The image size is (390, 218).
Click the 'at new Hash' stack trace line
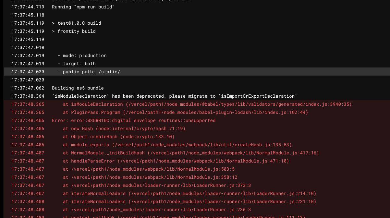124,128
